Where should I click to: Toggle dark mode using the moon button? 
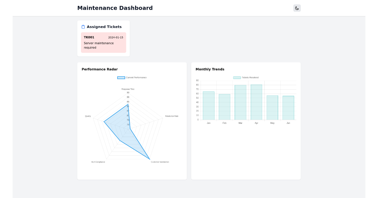click(296, 8)
